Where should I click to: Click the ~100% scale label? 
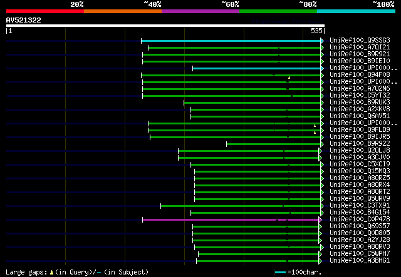(x=383, y=4)
